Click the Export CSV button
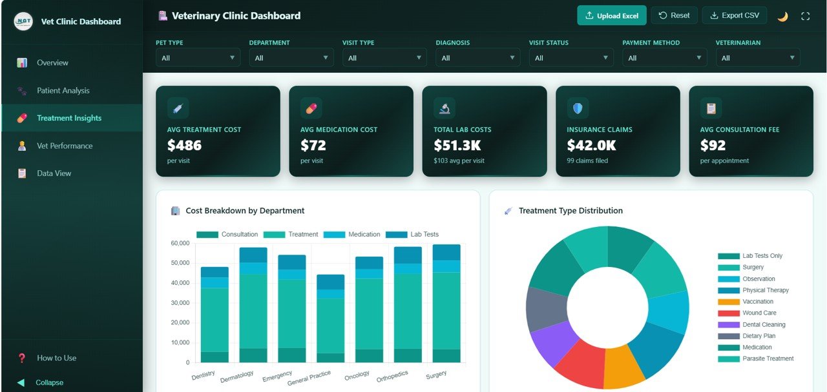This screenshot has height=392, width=827. 734,15
